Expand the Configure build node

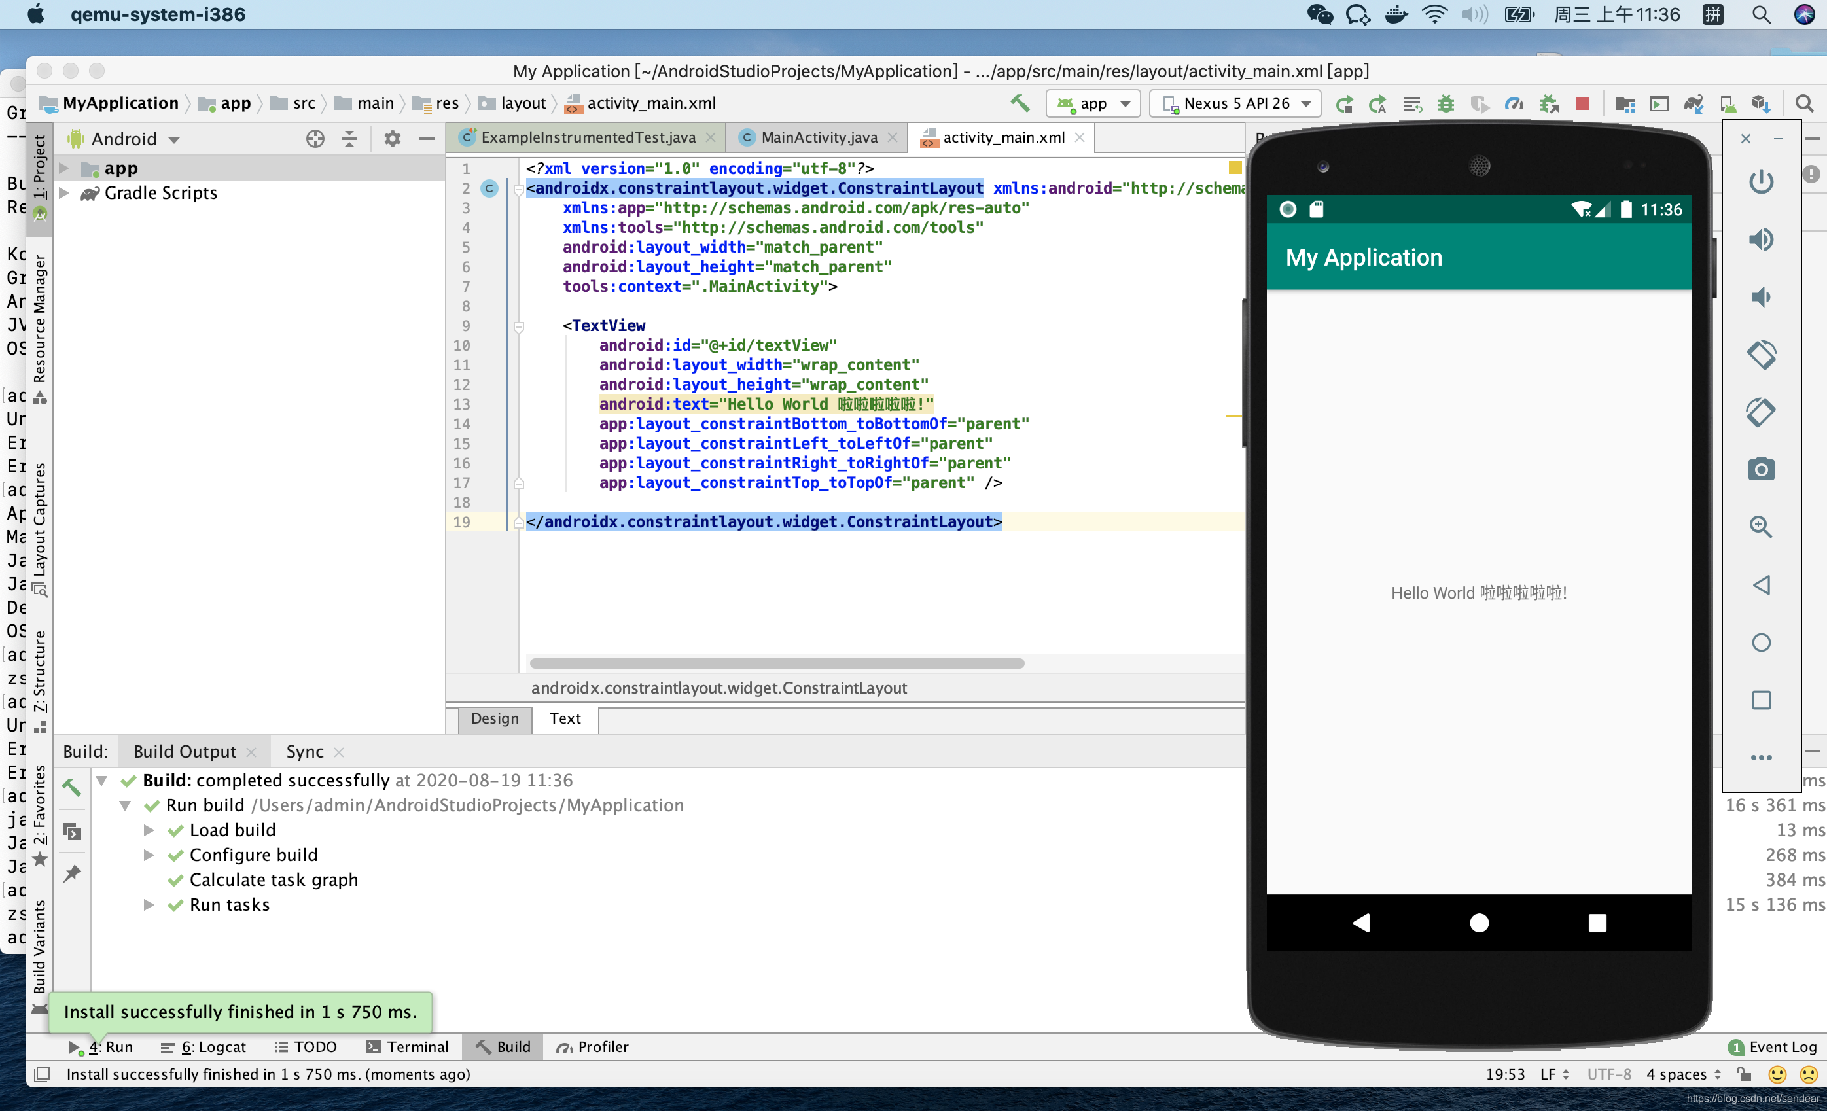(x=149, y=855)
